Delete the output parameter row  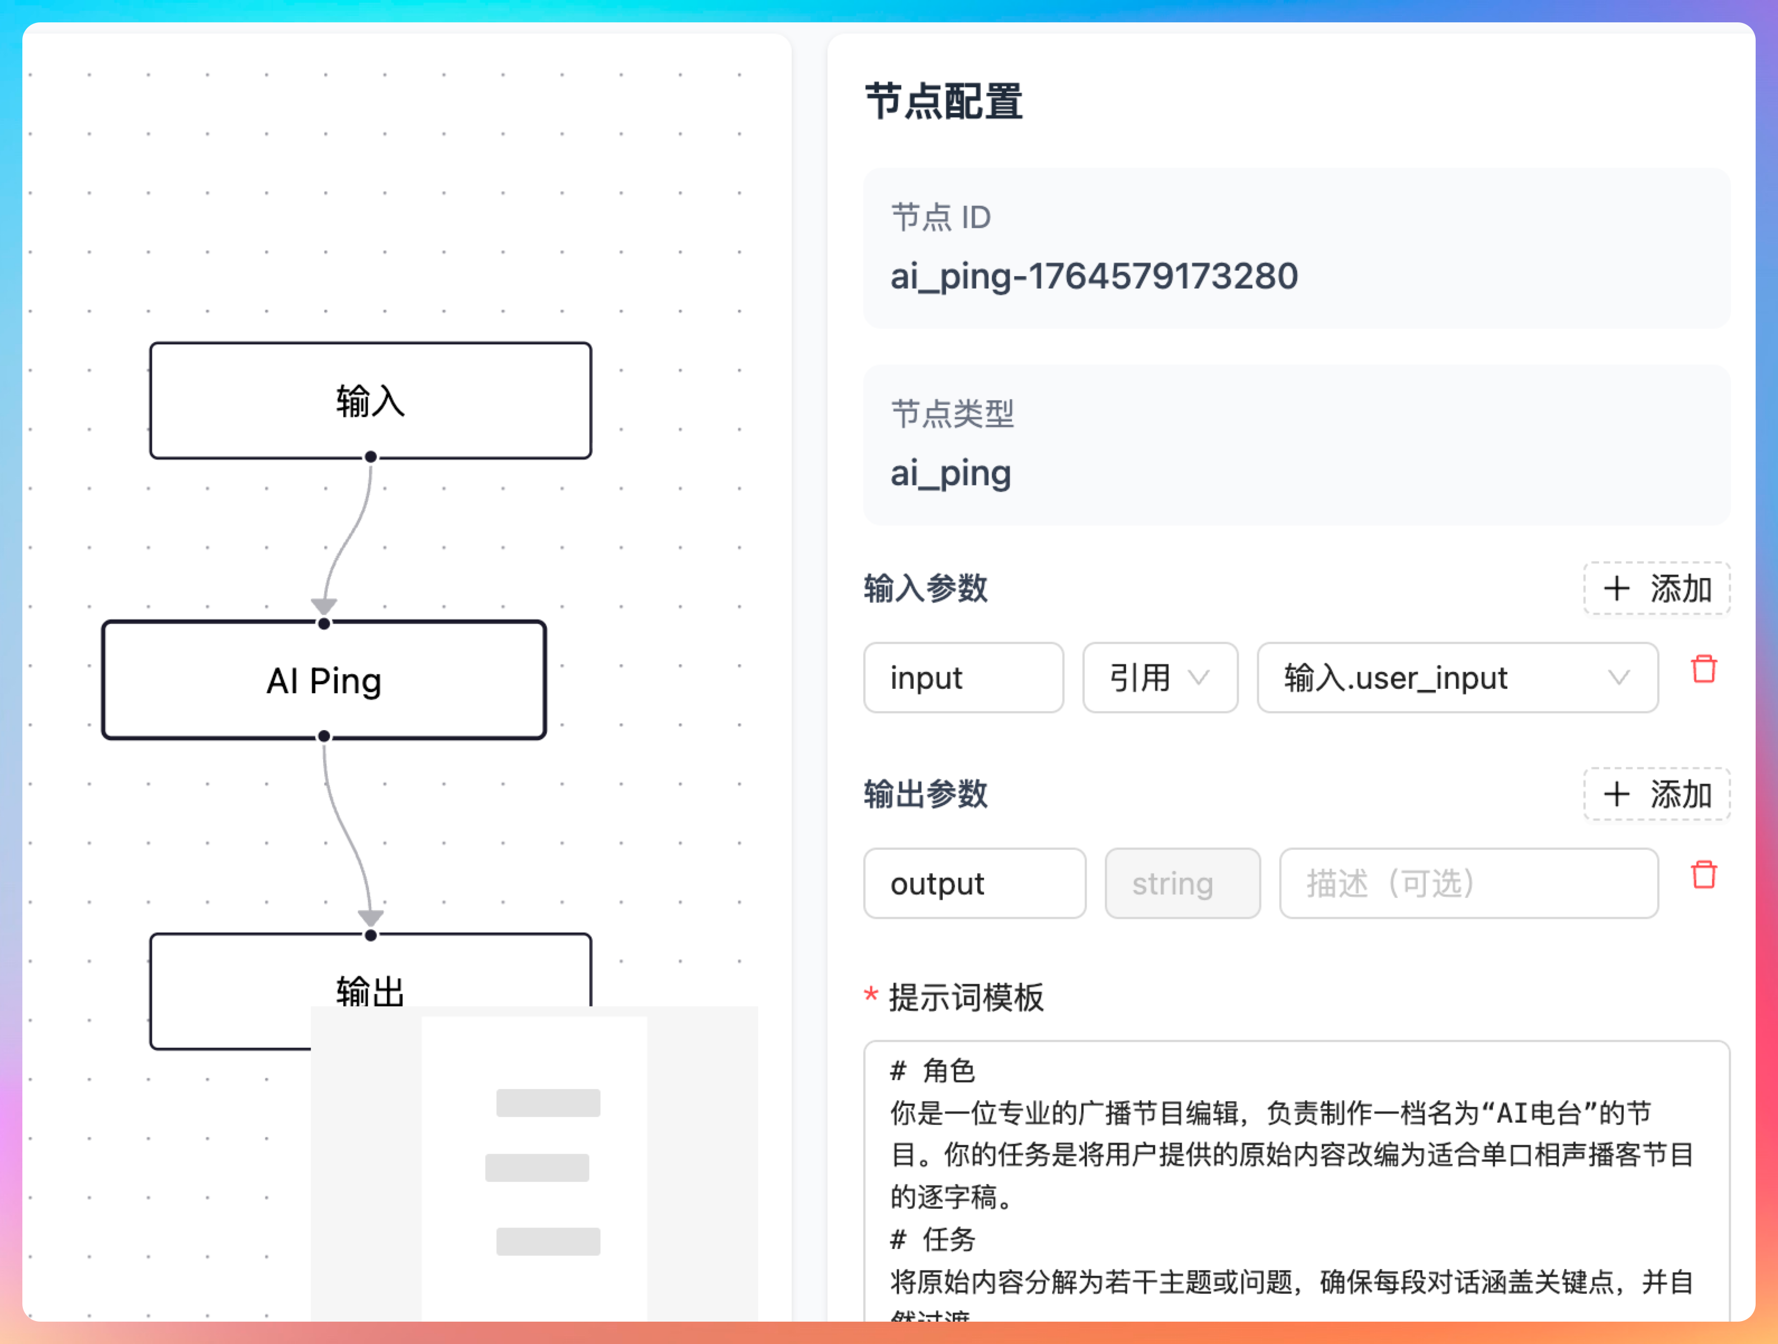pos(1703,874)
